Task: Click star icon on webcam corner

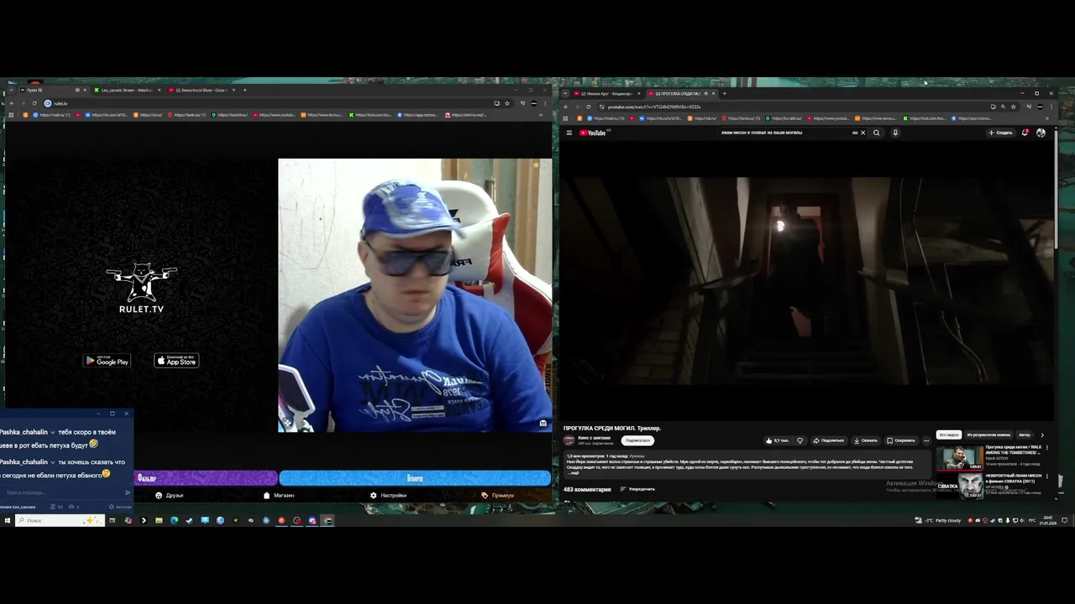Action: [536, 165]
